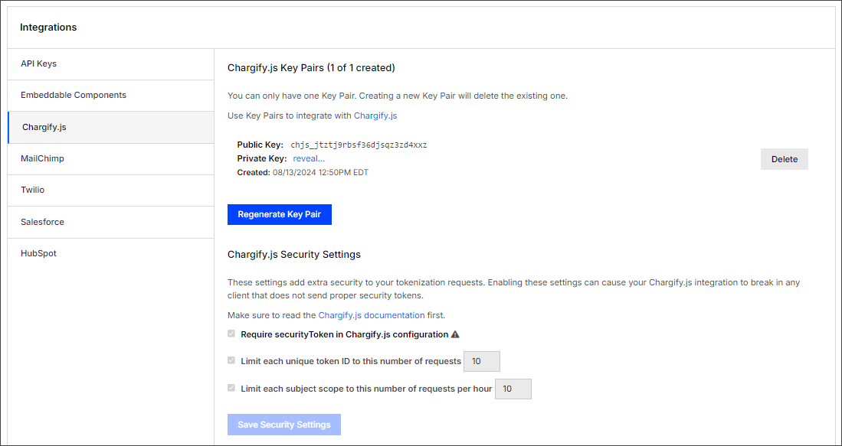This screenshot has width=842, height=446.
Task: Click the subject scope requests per hour field
Action: [513, 389]
